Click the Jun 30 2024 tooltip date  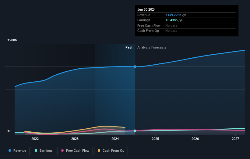146,9
